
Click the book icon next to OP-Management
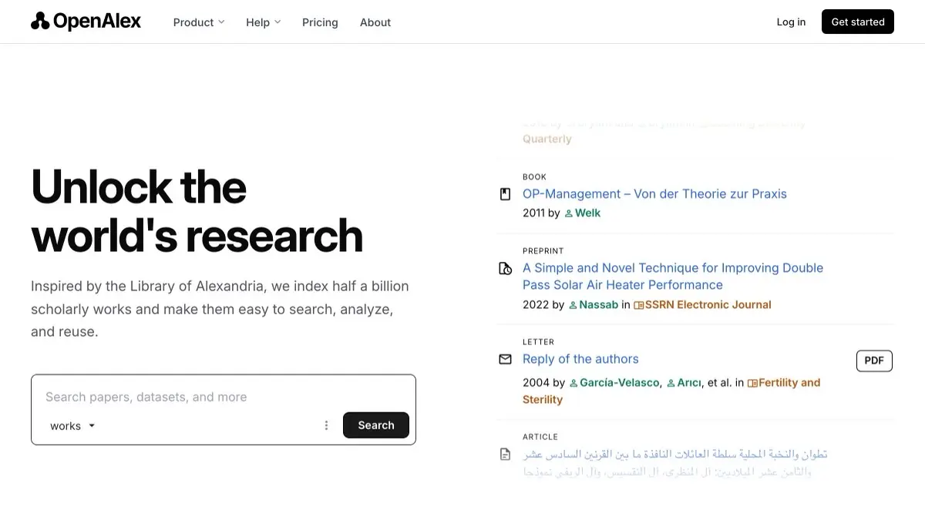pyautogui.click(x=506, y=194)
